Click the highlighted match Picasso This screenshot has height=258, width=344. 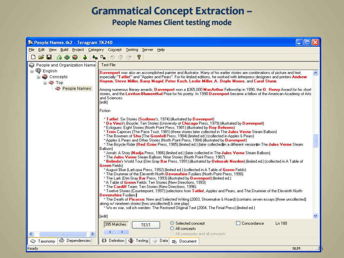pos(136,199)
